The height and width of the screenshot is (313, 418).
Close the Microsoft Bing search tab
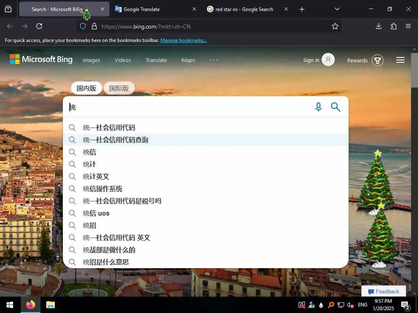[102, 9]
